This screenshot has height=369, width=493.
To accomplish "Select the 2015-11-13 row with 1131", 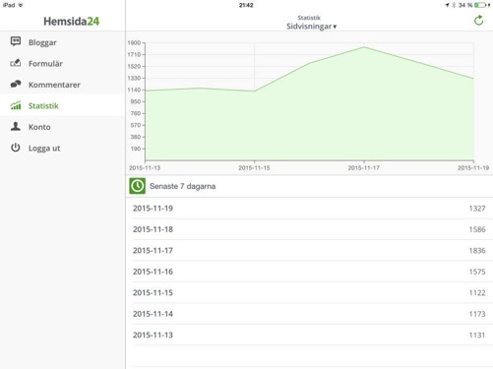I will point(309,335).
